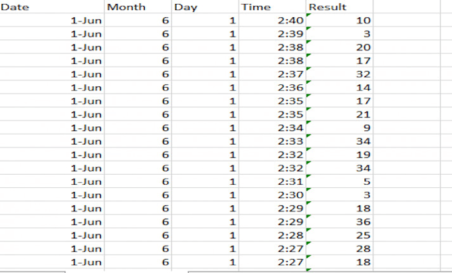
Task: Click the Result cell with value 9
Action: tap(340, 128)
